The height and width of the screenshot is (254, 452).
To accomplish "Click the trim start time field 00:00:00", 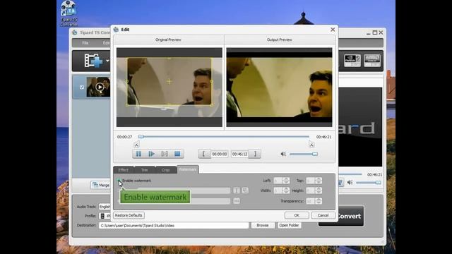I will [220, 154].
